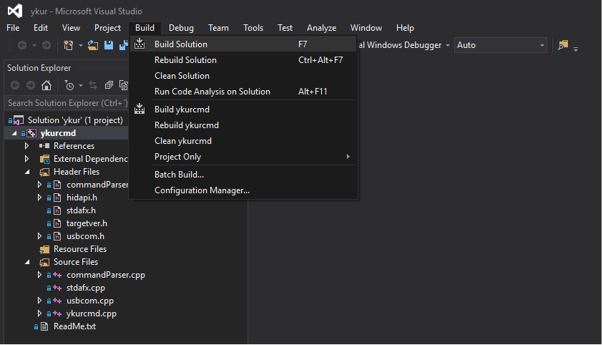
Task: Click the Save icon in toolbar
Action: click(109, 45)
